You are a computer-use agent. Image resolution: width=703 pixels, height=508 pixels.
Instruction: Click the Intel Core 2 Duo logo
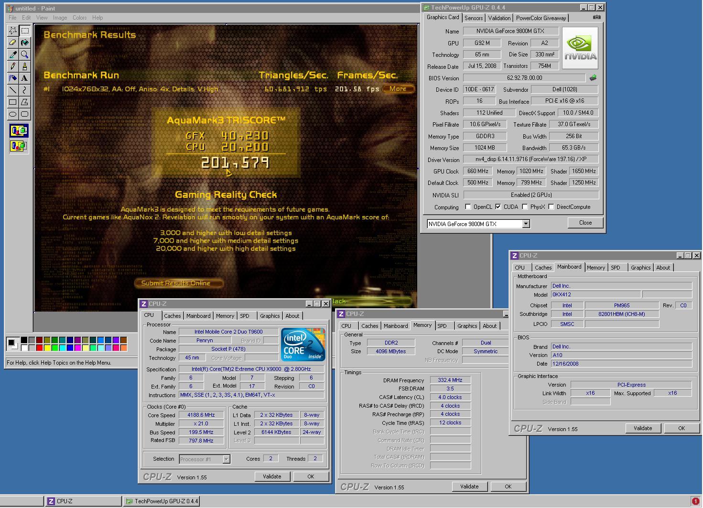tap(303, 344)
